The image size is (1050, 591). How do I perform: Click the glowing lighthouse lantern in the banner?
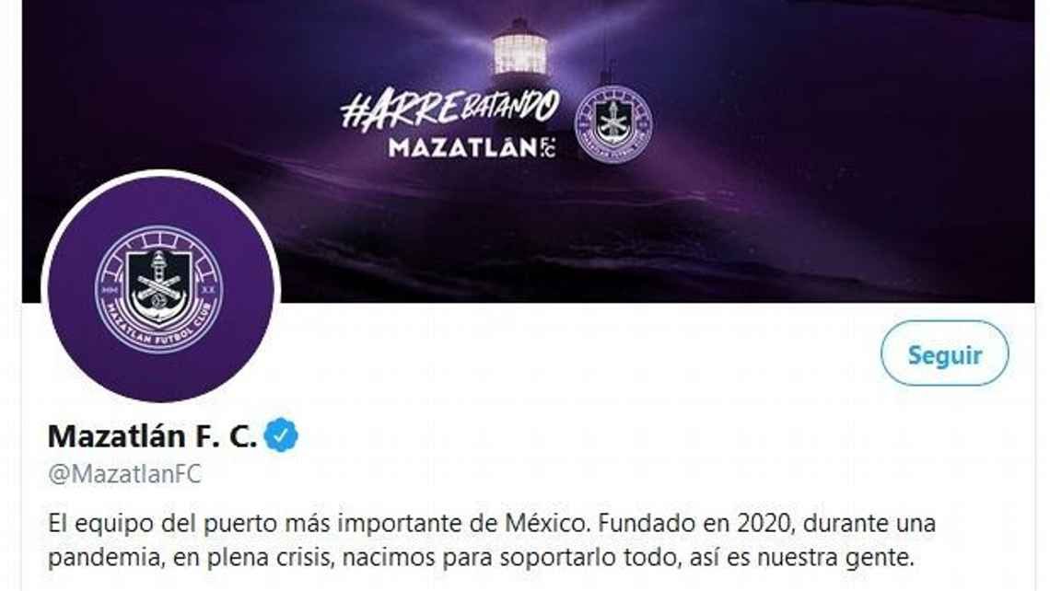(x=520, y=48)
